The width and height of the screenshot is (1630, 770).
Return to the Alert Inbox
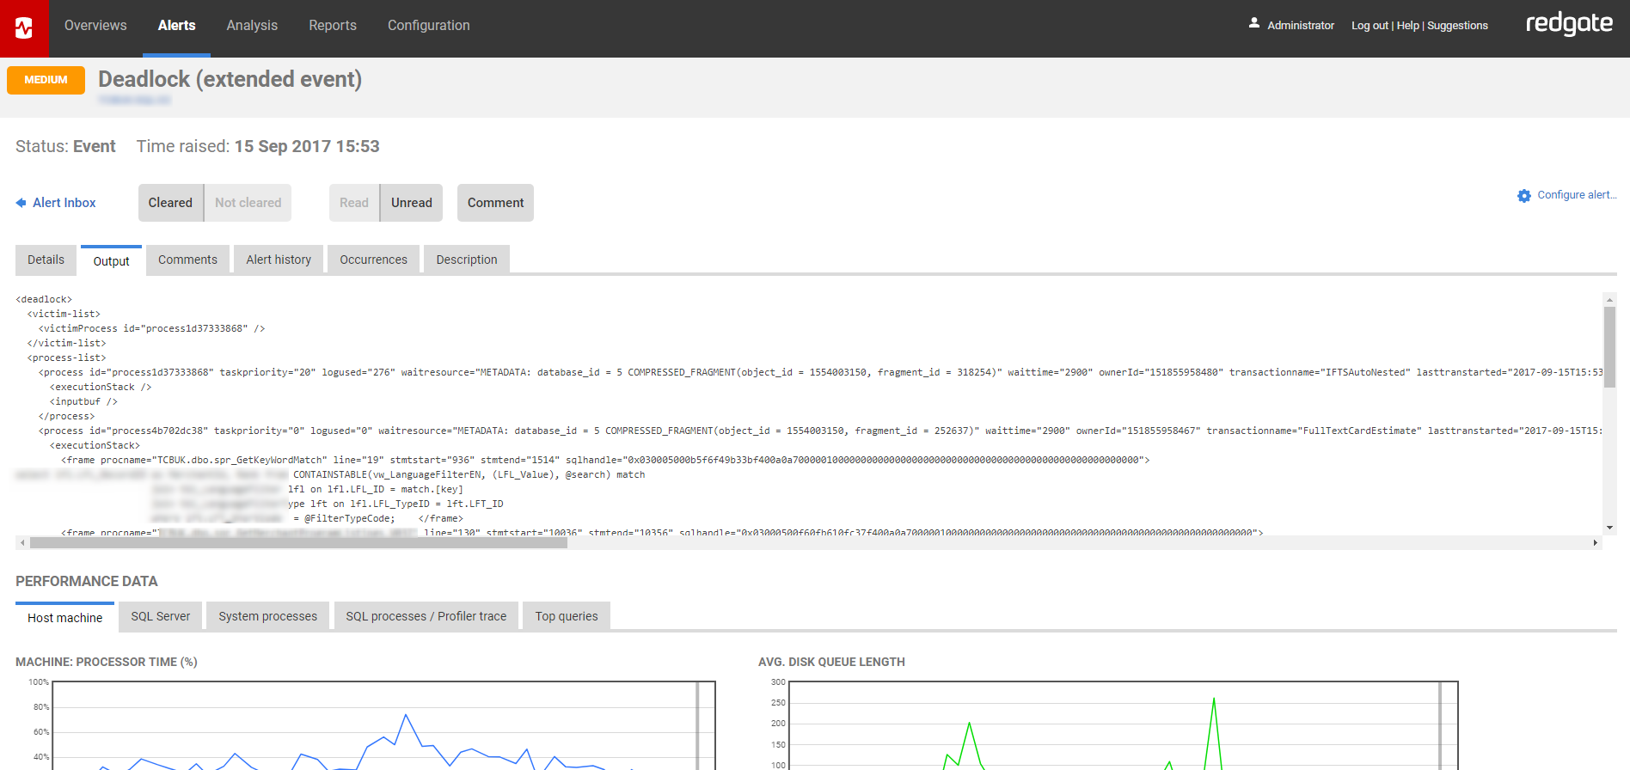tap(64, 203)
